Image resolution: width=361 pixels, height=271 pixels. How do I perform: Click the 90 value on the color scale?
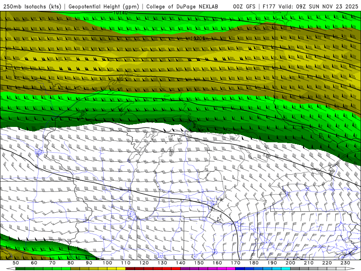pyautogui.click(x=89, y=263)
